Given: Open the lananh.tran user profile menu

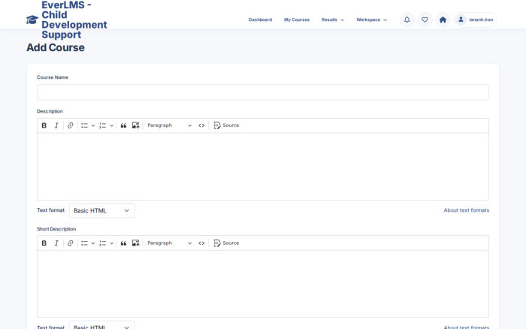Looking at the screenshot, I should (475, 20).
